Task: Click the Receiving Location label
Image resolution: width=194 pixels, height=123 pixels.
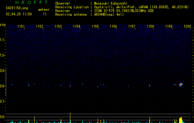Action: tap(72, 7)
